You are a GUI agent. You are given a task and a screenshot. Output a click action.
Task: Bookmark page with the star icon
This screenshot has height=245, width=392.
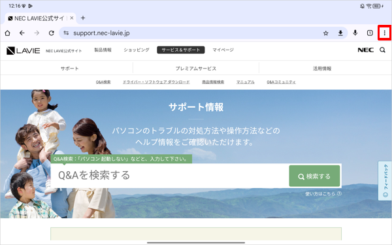(x=325, y=33)
